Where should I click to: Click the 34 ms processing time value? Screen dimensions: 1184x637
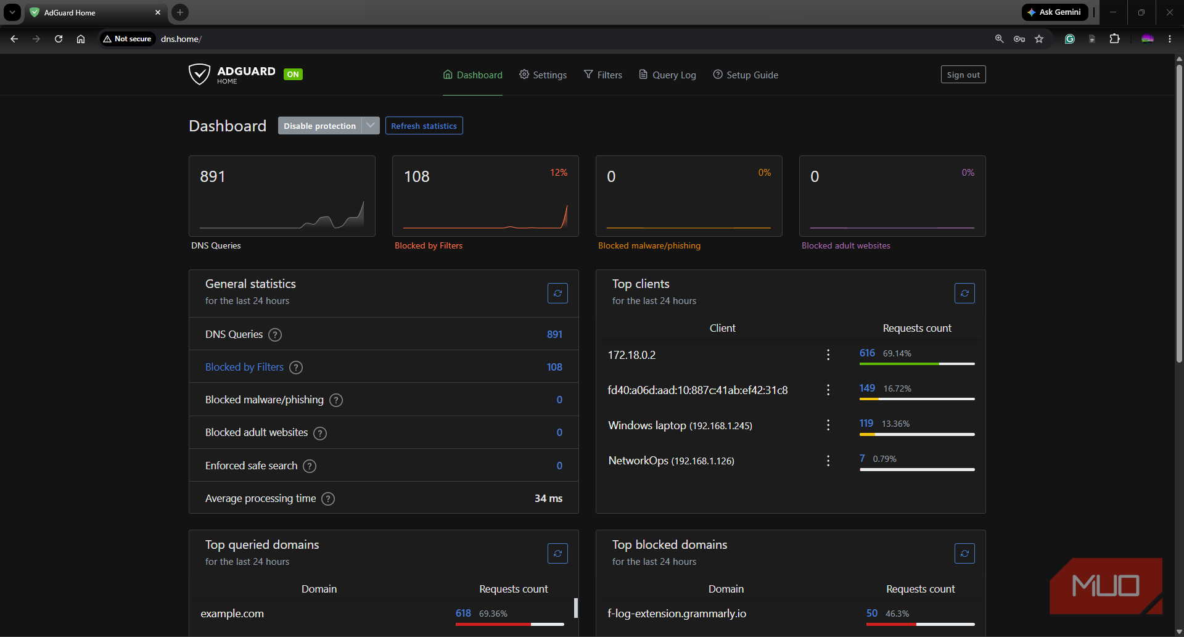[x=548, y=499]
